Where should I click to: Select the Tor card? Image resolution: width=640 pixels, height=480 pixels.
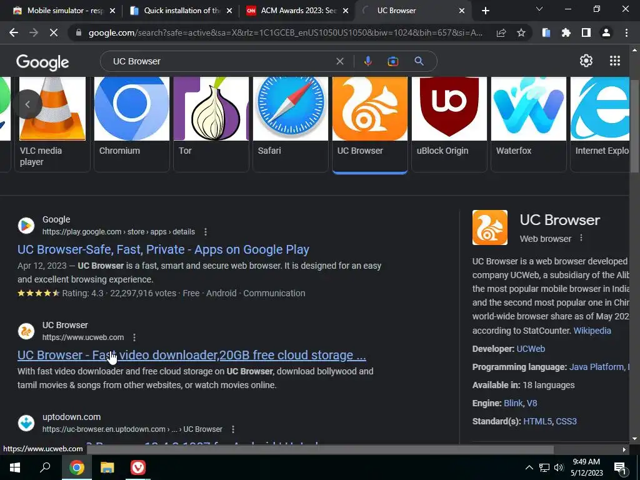coord(211,124)
